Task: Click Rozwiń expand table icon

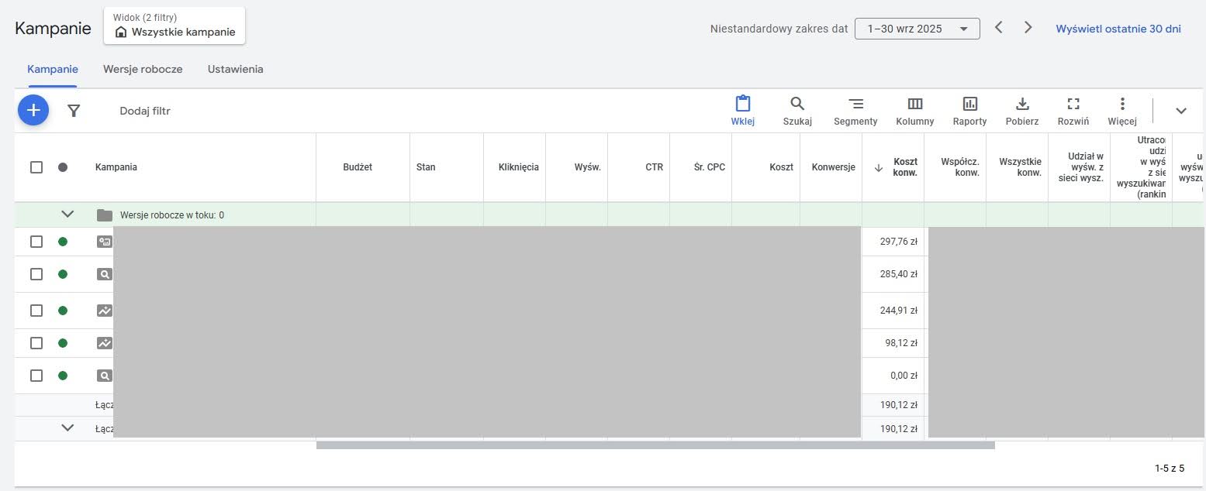Action: (1073, 104)
